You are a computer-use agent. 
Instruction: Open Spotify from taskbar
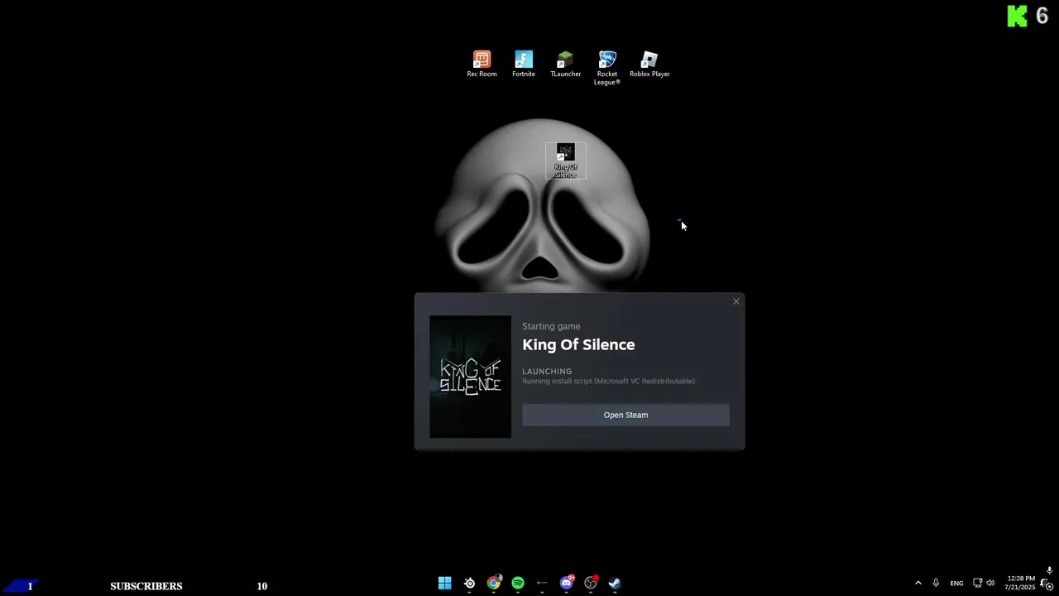point(518,583)
